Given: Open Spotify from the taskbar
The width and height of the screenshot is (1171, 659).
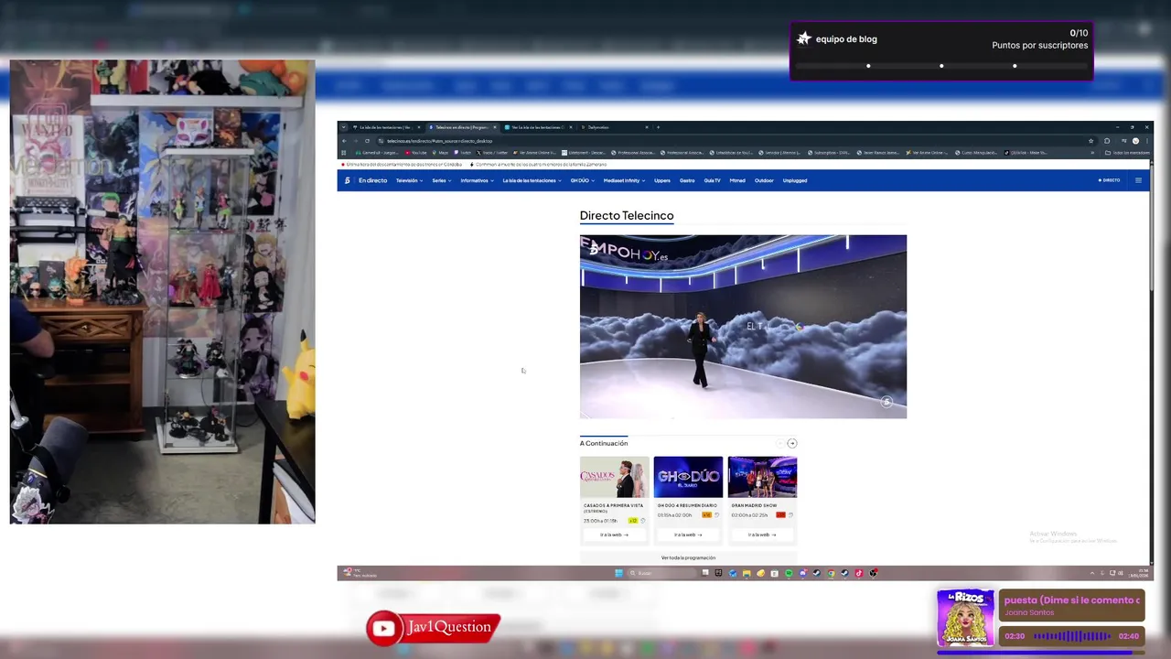Looking at the screenshot, I should coord(789,573).
